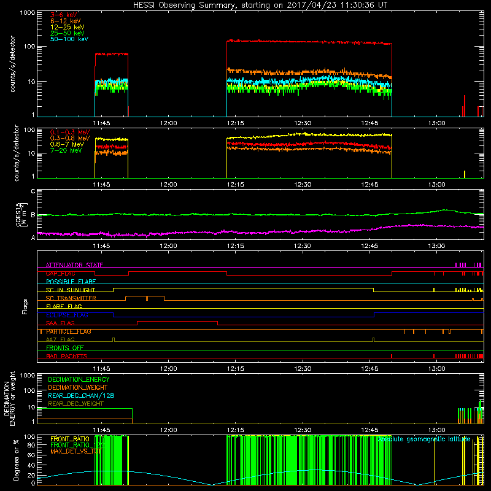Screen dimensions: 491x491
Task: Click the HESSI Observing Summary title text
Action: tap(260, 6)
